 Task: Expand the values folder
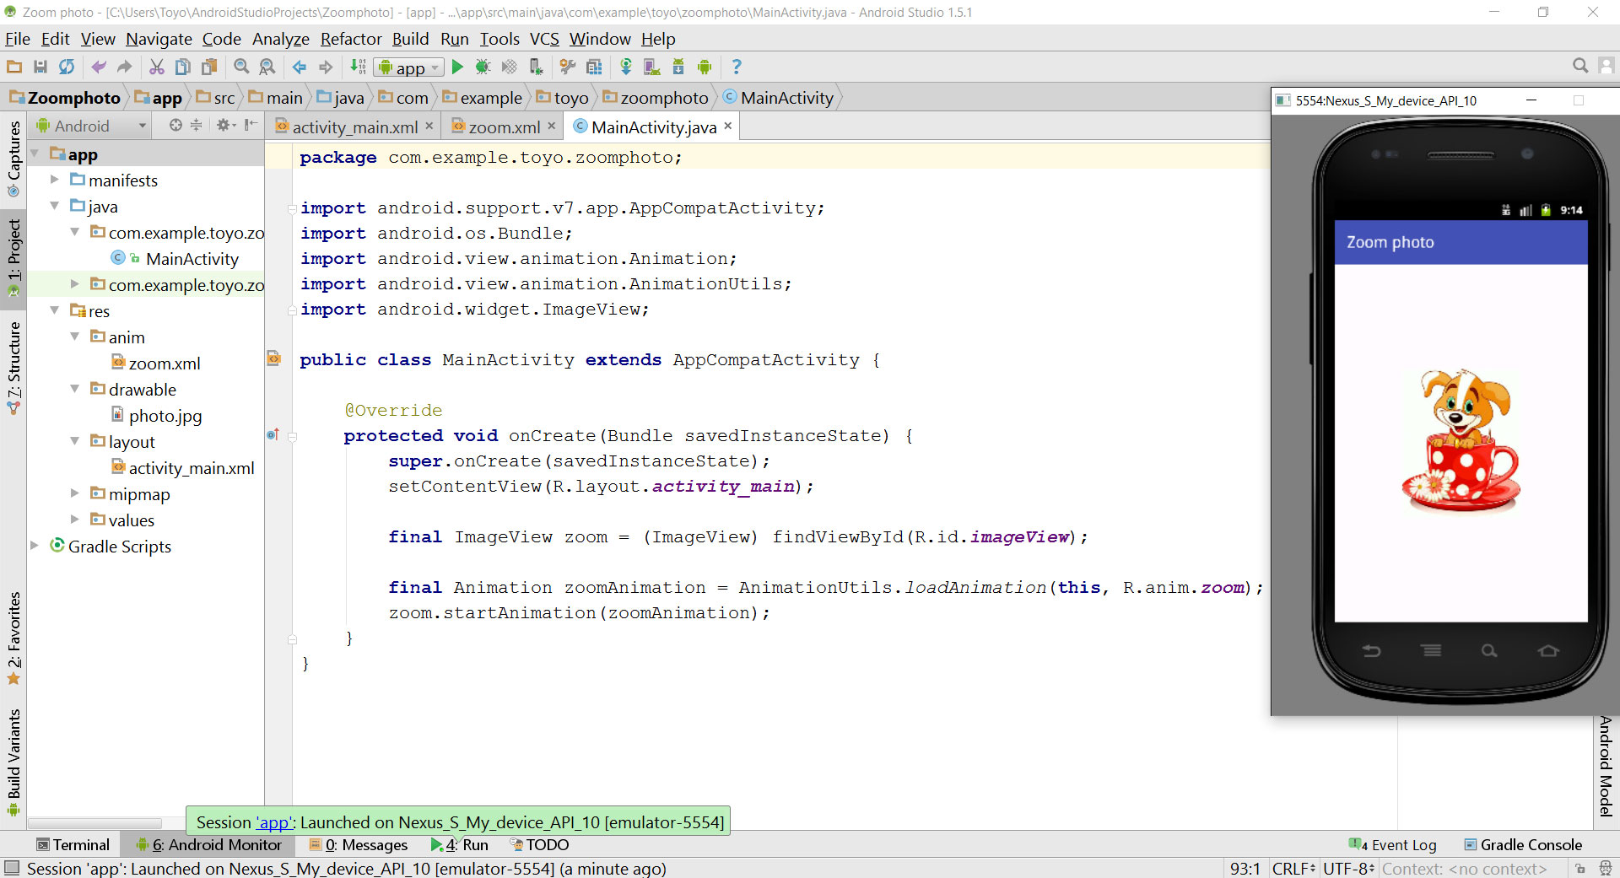tap(75, 520)
